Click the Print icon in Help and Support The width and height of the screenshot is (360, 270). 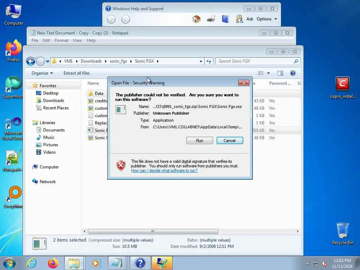click(211, 19)
